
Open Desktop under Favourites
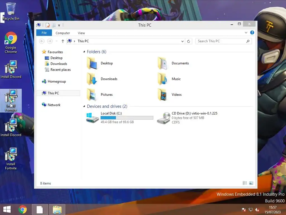(x=56, y=58)
